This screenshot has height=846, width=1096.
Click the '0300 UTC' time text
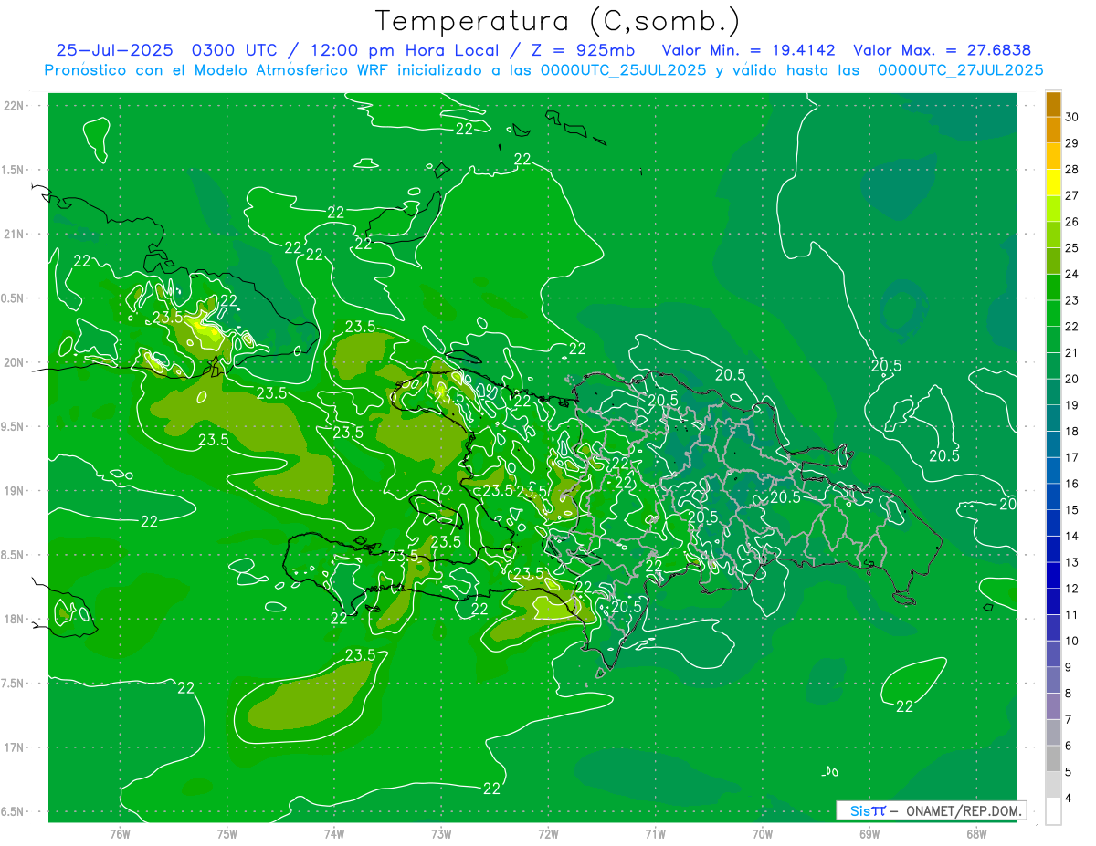(x=233, y=51)
